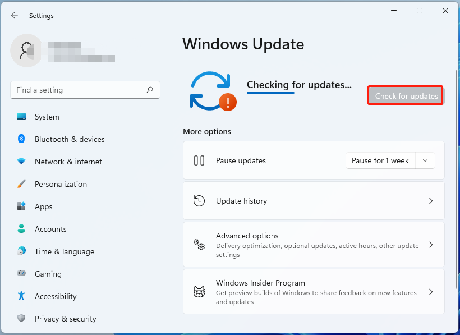The image size is (460, 335).
Task: Click the back arrow in Settings
Action: [15, 15]
